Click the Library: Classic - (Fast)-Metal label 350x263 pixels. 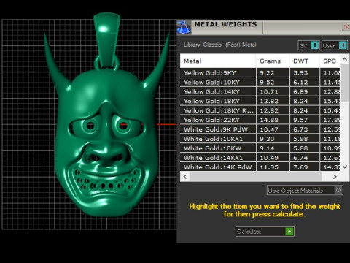[219, 45]
